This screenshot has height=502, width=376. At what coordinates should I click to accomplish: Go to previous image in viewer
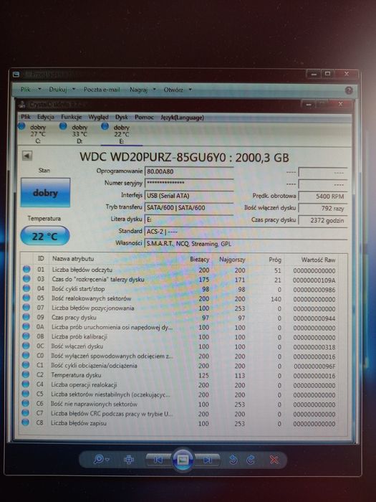(158, 460)
